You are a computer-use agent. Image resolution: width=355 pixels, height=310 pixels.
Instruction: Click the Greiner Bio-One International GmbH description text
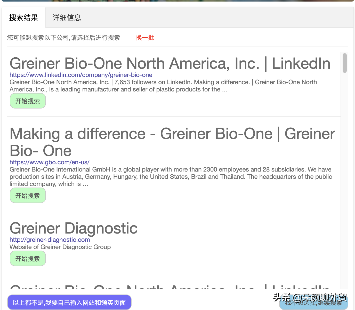(x=171, y=177)
